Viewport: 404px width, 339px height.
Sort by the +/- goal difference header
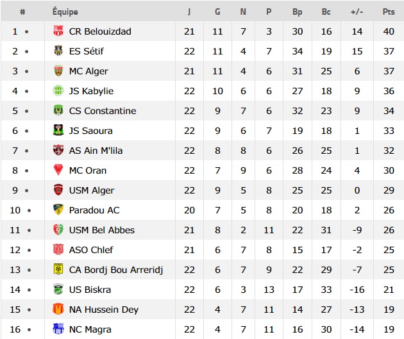pos(357,12)
